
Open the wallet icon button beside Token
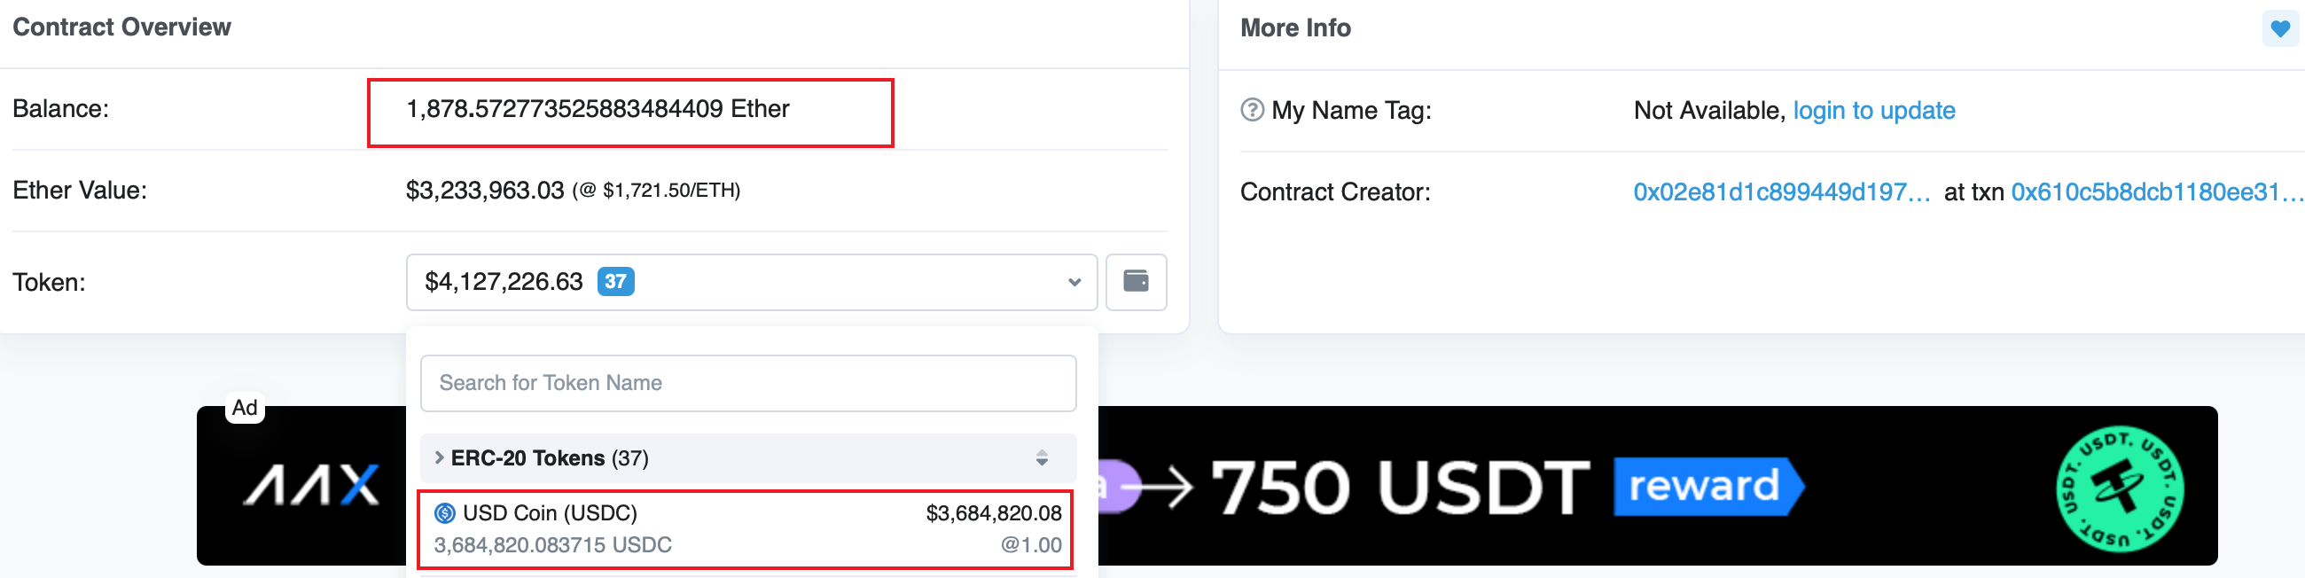pyautogui.click(x=1136, y=282)
